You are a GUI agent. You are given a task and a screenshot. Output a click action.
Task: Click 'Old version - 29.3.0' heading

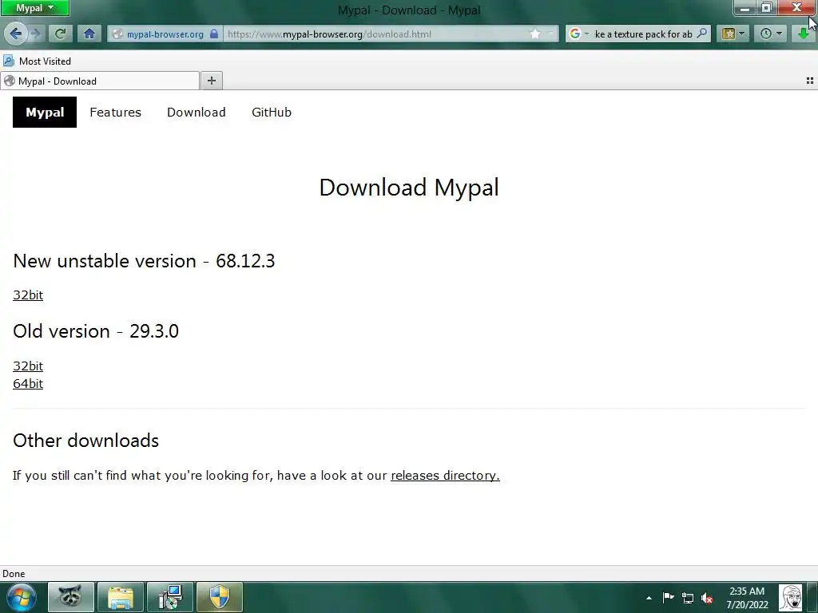pos(96,331)
